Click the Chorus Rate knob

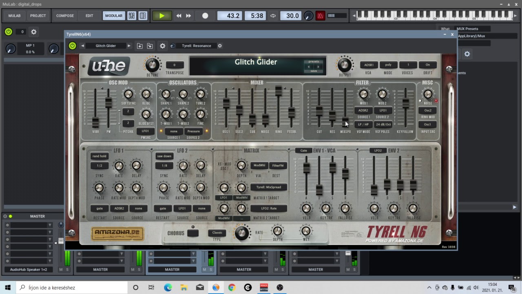click(242, 233)
